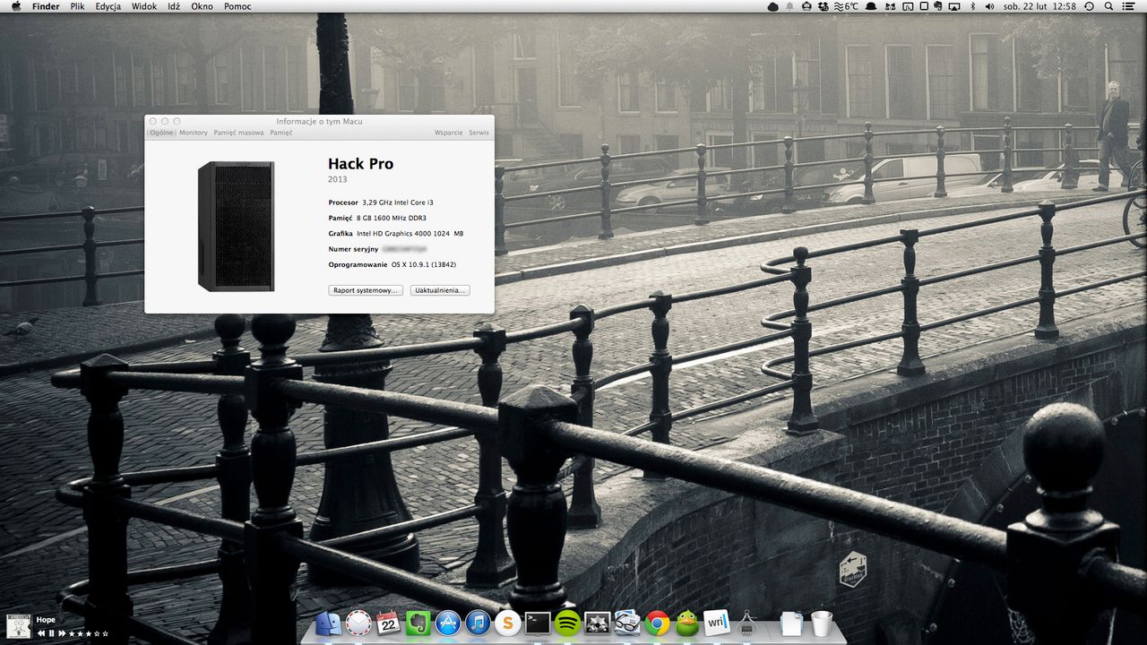Image resolution: width=1147 pixels, height=645 pixels.
Task: Click the Raport systemowy… button
Action: [366, 290]
